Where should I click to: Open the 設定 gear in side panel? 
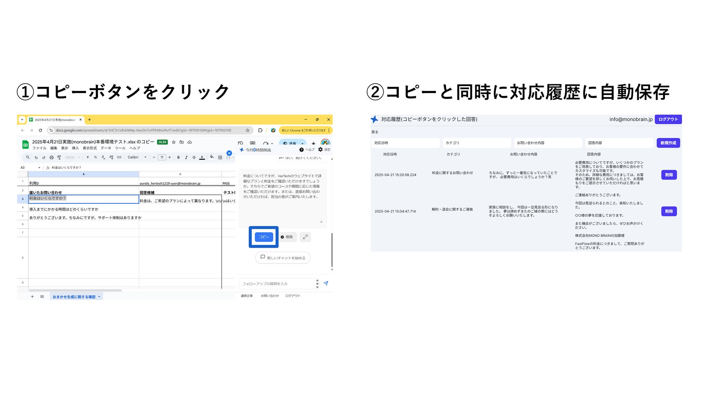point(320,150)
